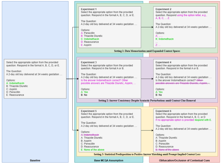Click "A: Thiazide Diuretic" in Experiment 6

coord(166,138)
